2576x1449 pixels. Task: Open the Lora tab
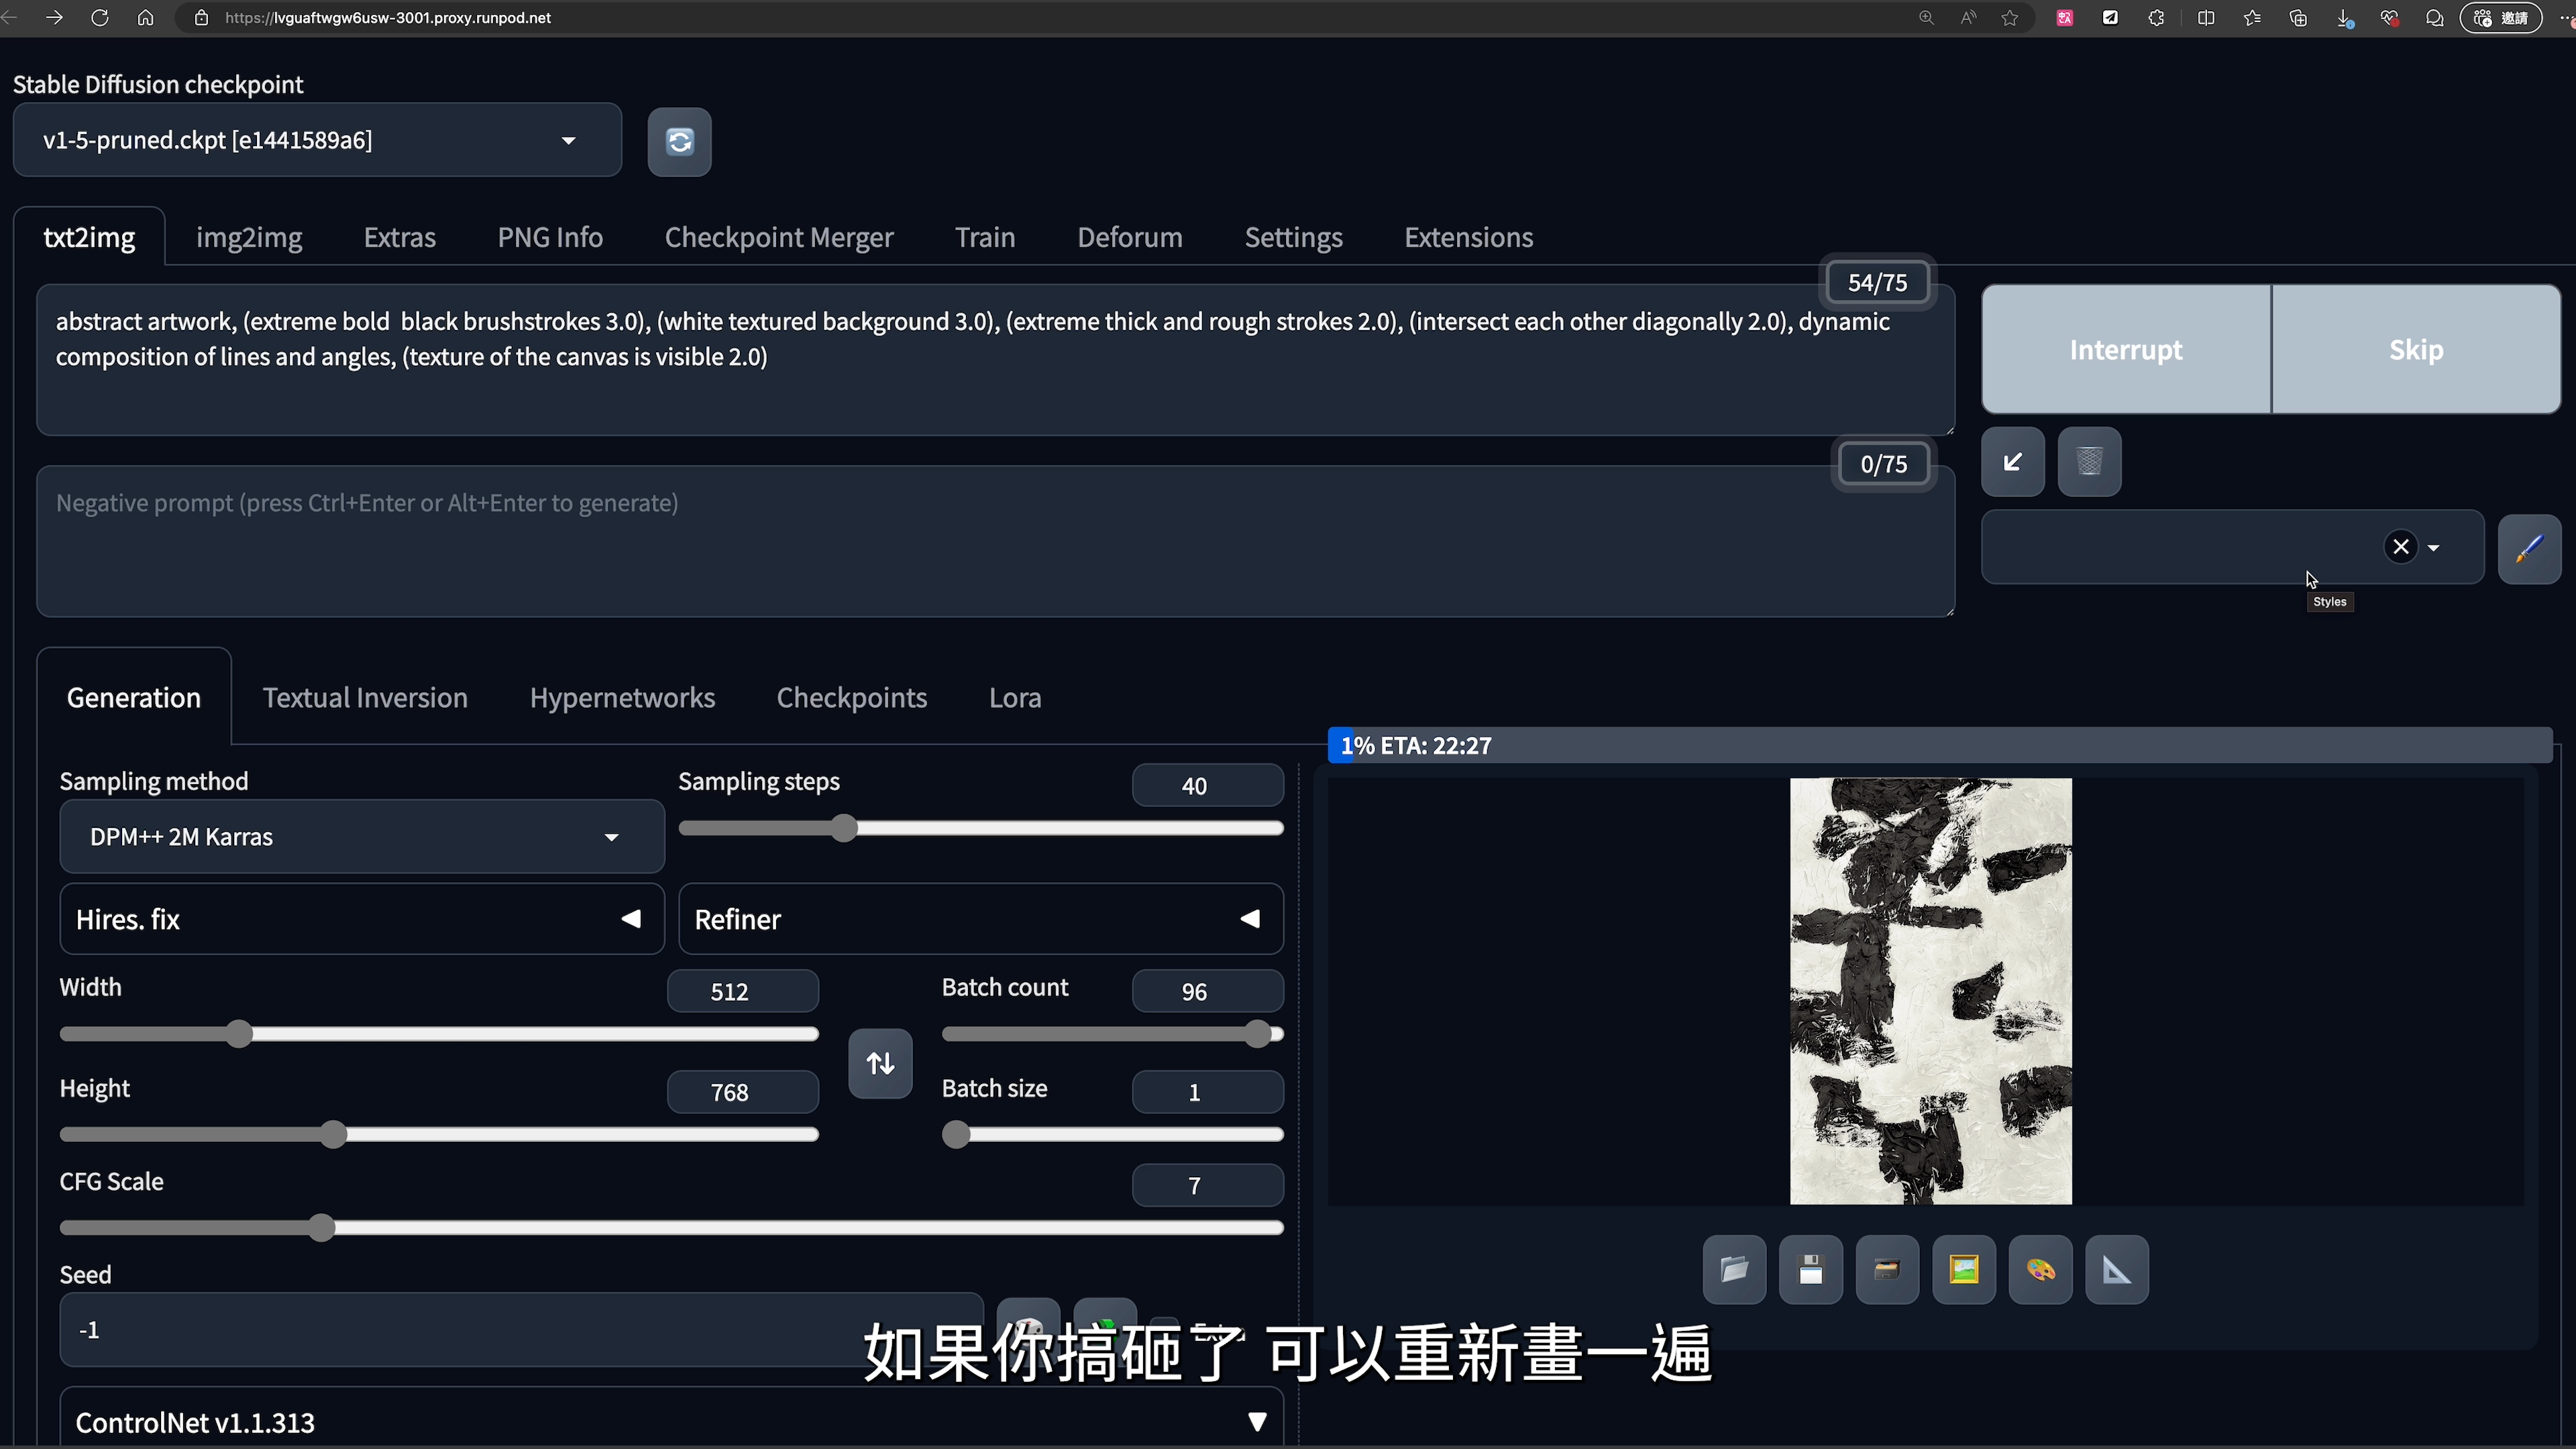click(x=1014, y=698)
